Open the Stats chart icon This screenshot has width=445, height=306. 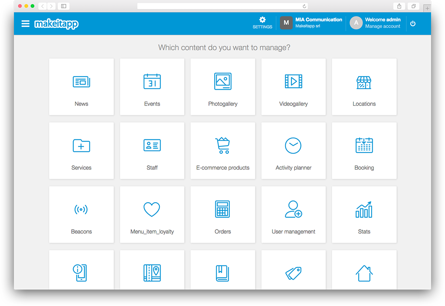364,209
